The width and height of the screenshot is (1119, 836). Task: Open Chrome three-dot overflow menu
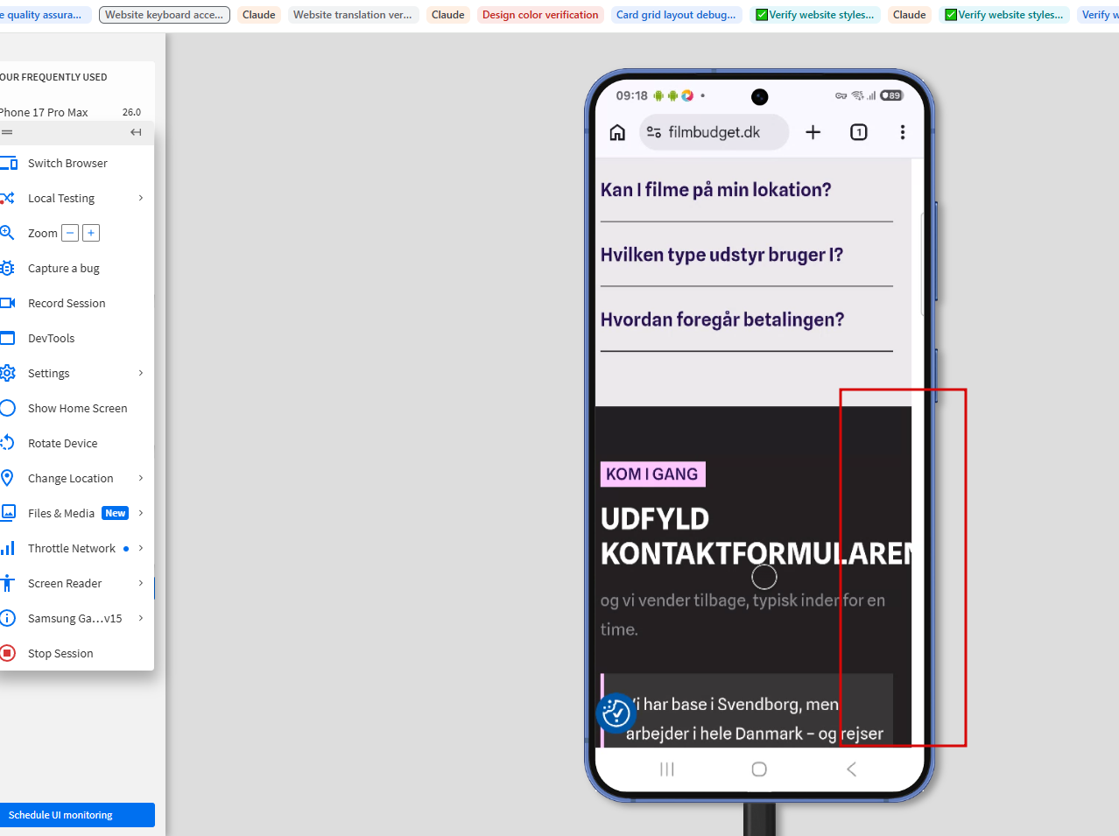tap(903, 132)
